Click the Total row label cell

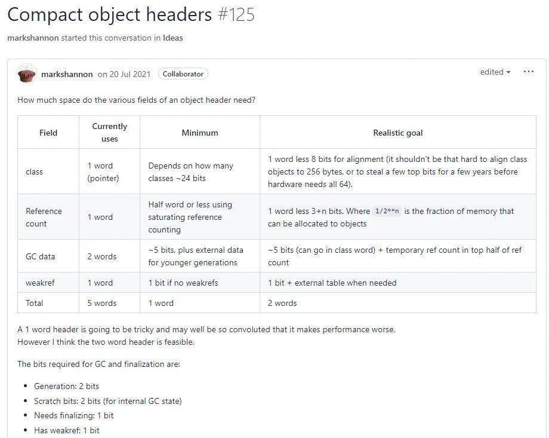[x=35, y=303]
